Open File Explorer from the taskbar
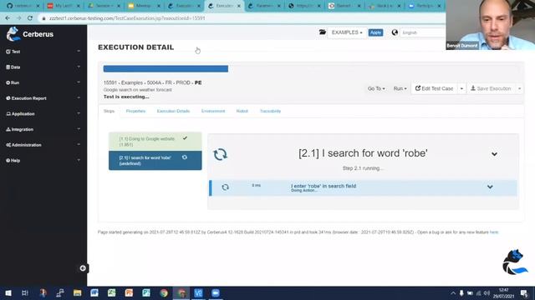The height and width of the screenshot is (300, 535). [x=78, y=293]
